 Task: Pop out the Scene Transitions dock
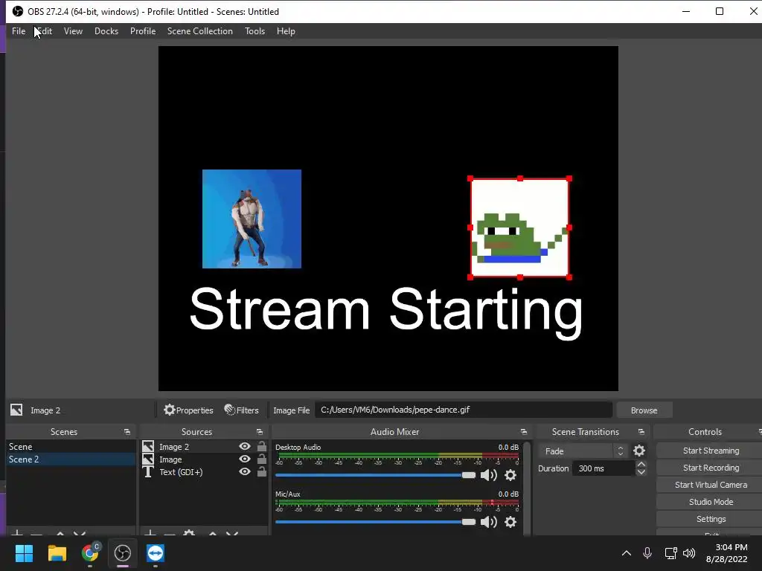click(641, 432)
